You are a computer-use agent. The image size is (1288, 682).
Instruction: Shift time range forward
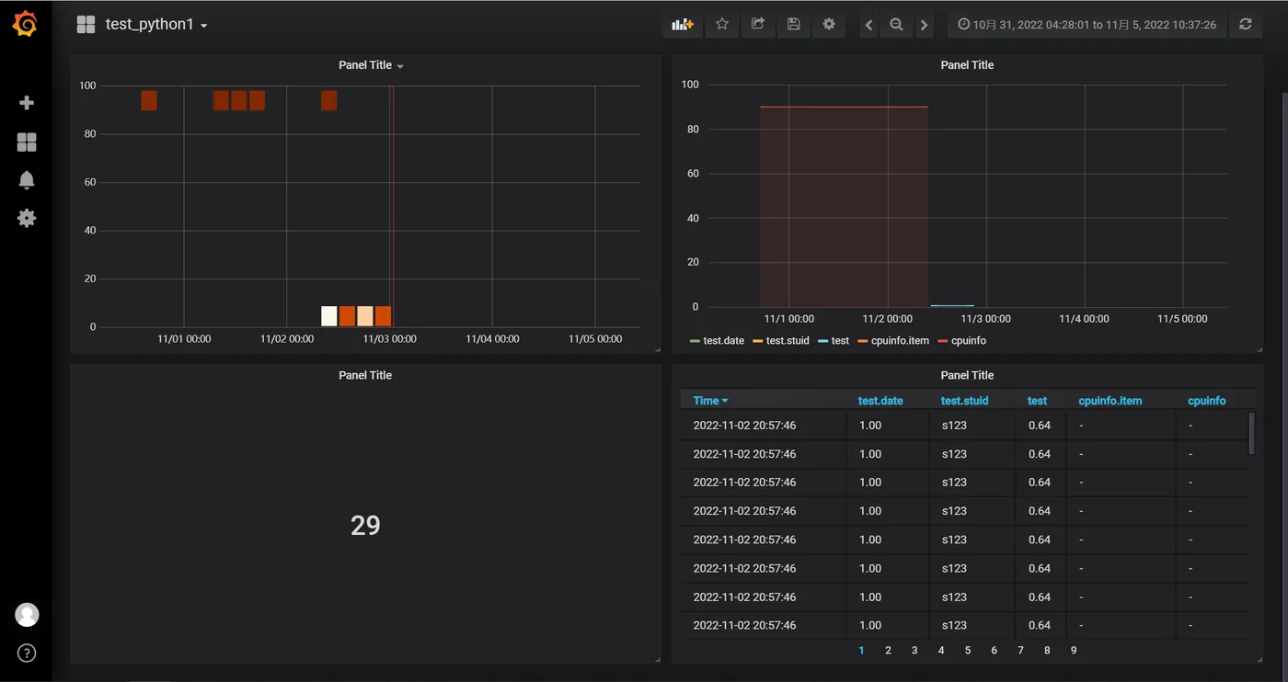[924, 25]
